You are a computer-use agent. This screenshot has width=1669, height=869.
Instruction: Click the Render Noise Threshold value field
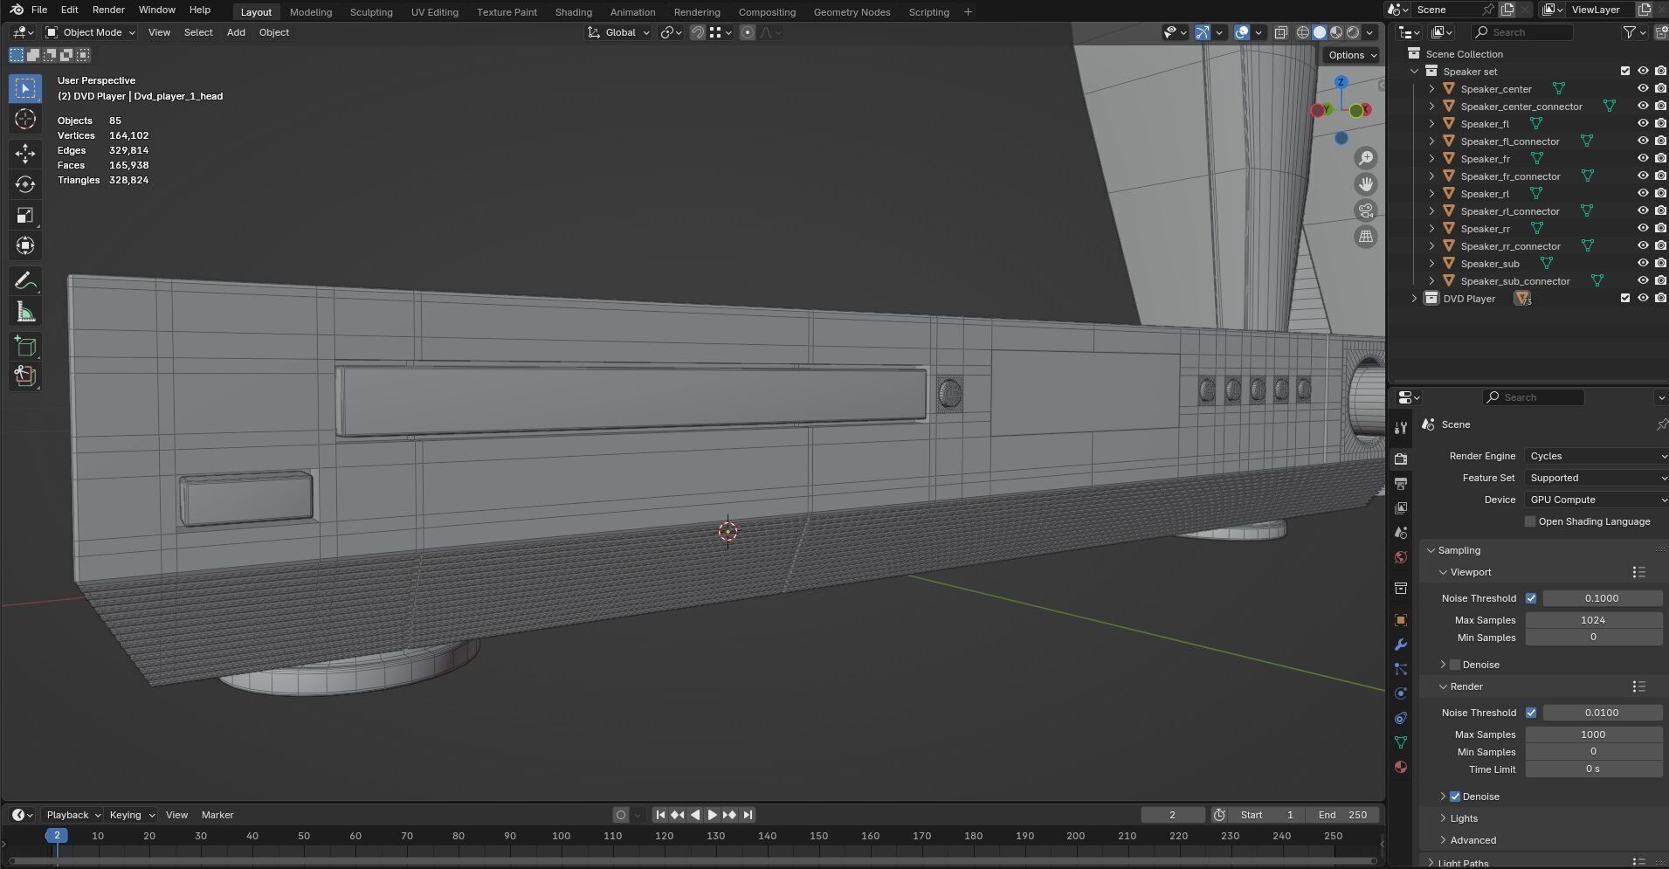point(1602,713)
